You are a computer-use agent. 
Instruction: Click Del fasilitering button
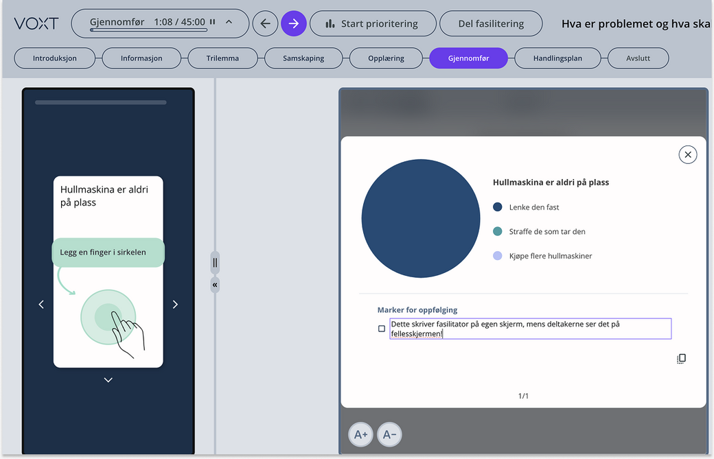pyautogui.click(x=491, y=24)
